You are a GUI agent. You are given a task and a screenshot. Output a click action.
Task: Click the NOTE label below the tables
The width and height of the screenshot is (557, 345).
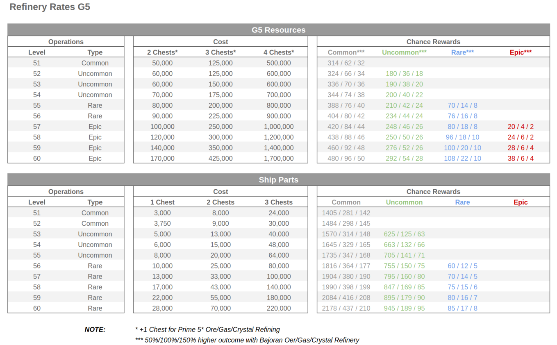[95, 329]
